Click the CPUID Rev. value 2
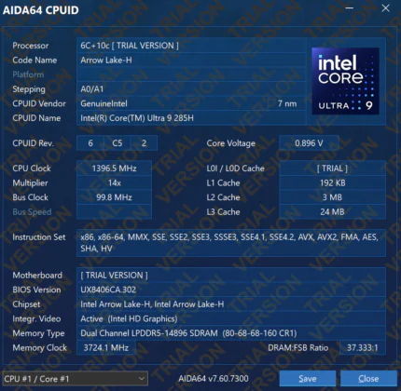This screenshot has height=391, width=401. click(144, 143)
